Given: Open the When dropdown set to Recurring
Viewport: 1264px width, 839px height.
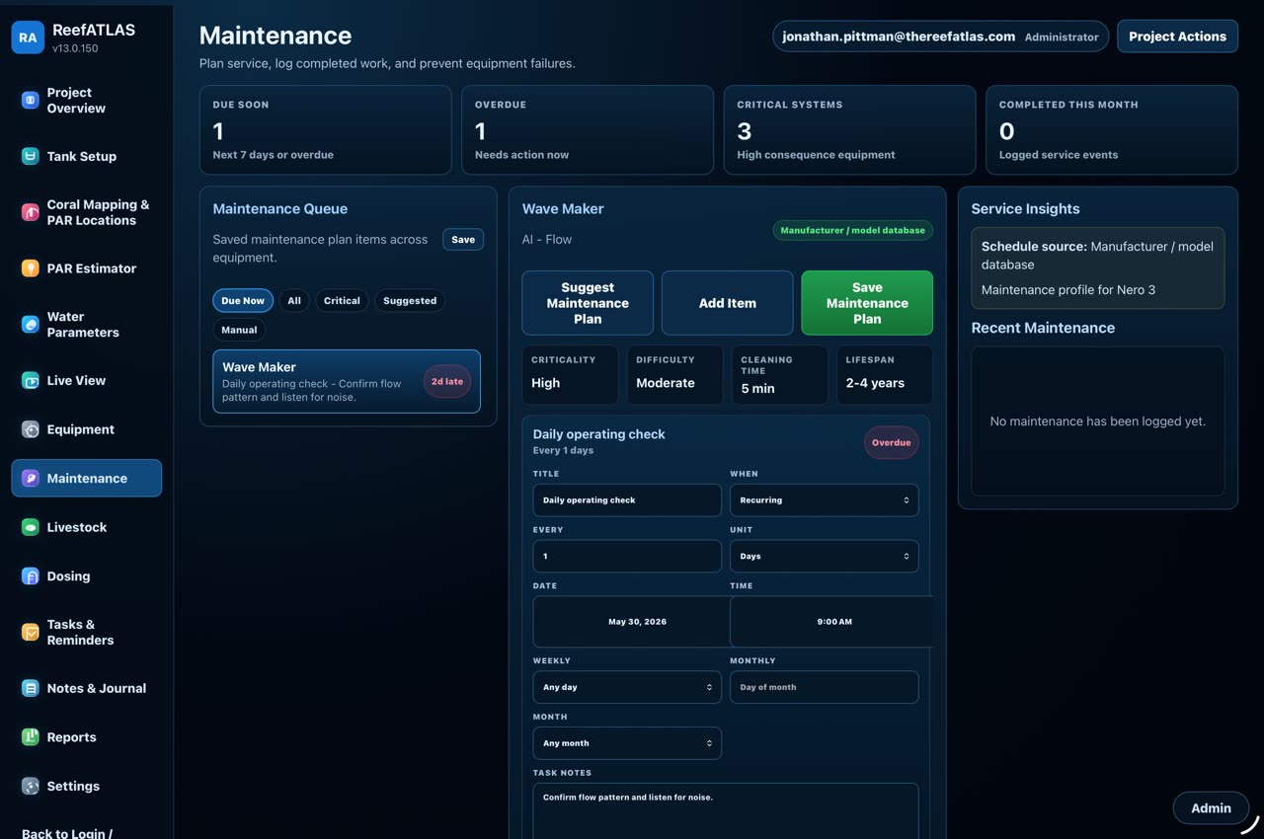Looking at the screenshot, I should 824,499.
